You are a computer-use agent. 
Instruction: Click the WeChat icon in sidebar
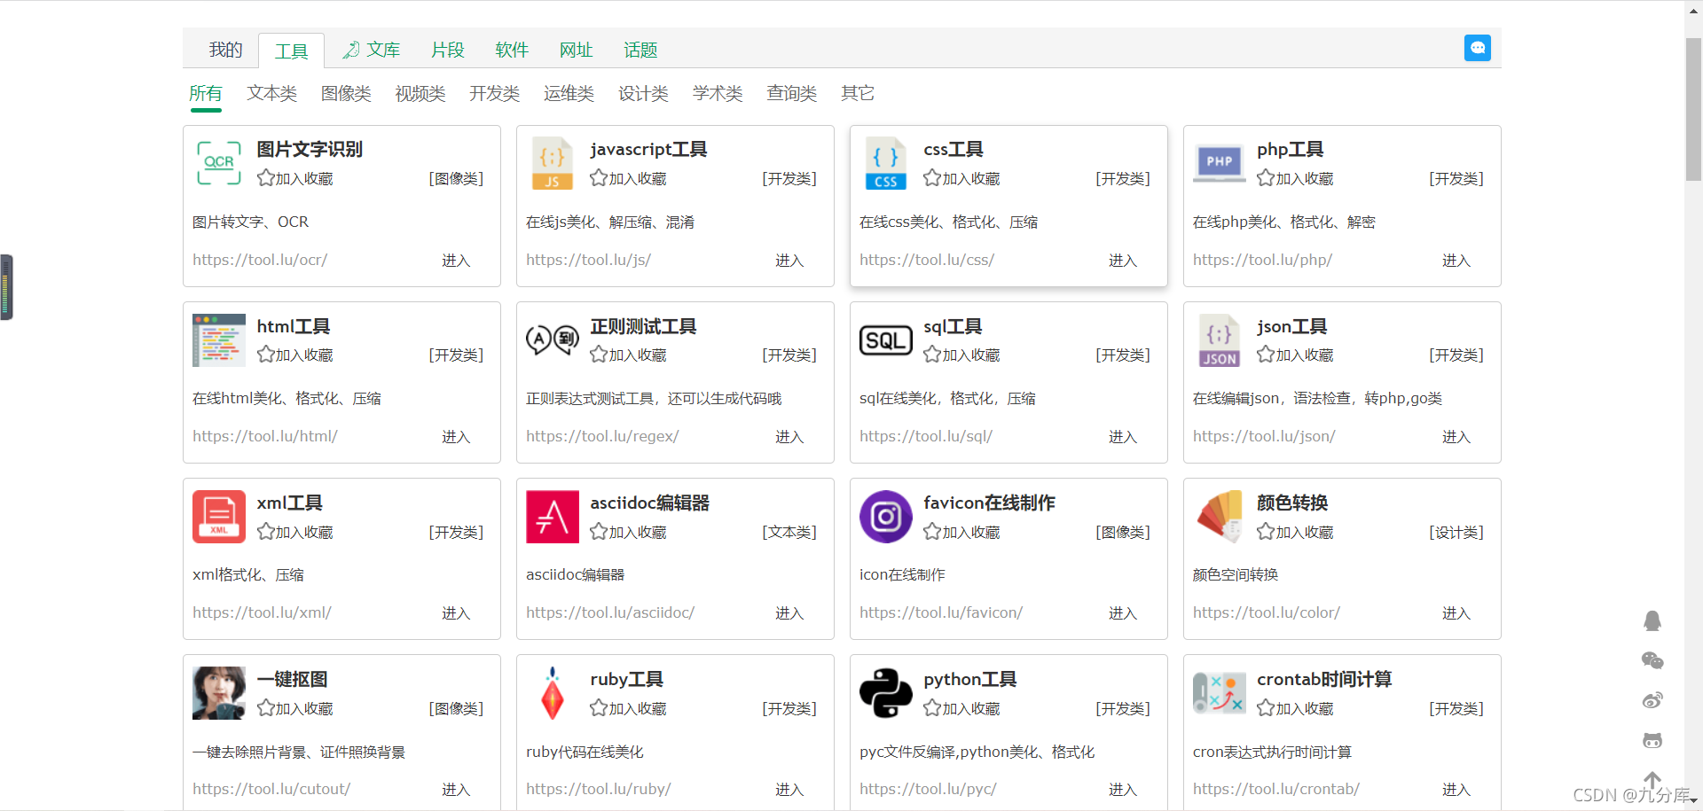[x=1652, y=660]
